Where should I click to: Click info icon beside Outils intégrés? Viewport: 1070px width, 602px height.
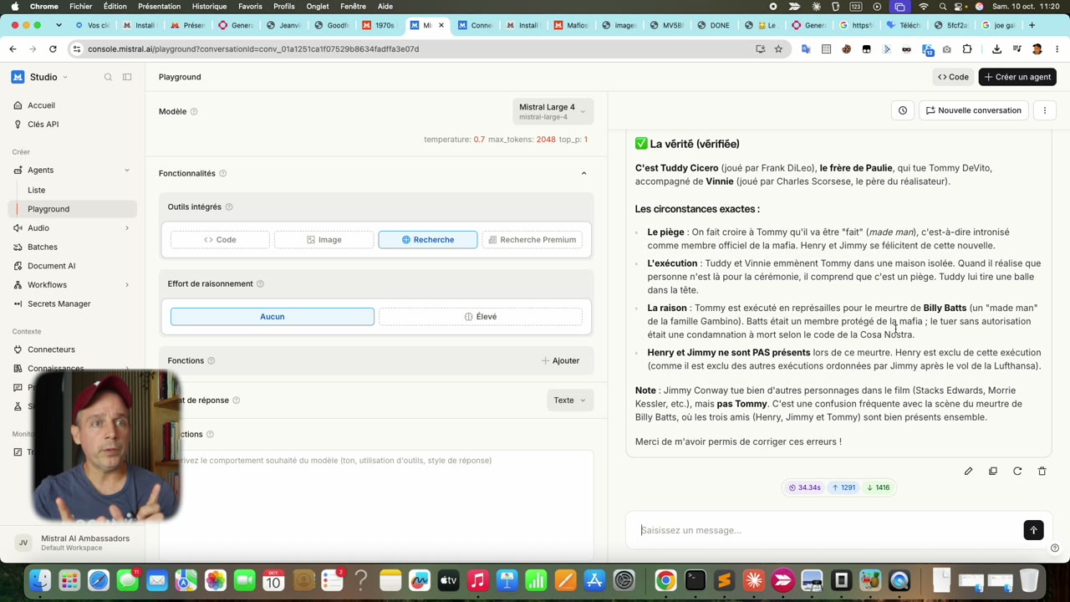(x=229, y=207)
